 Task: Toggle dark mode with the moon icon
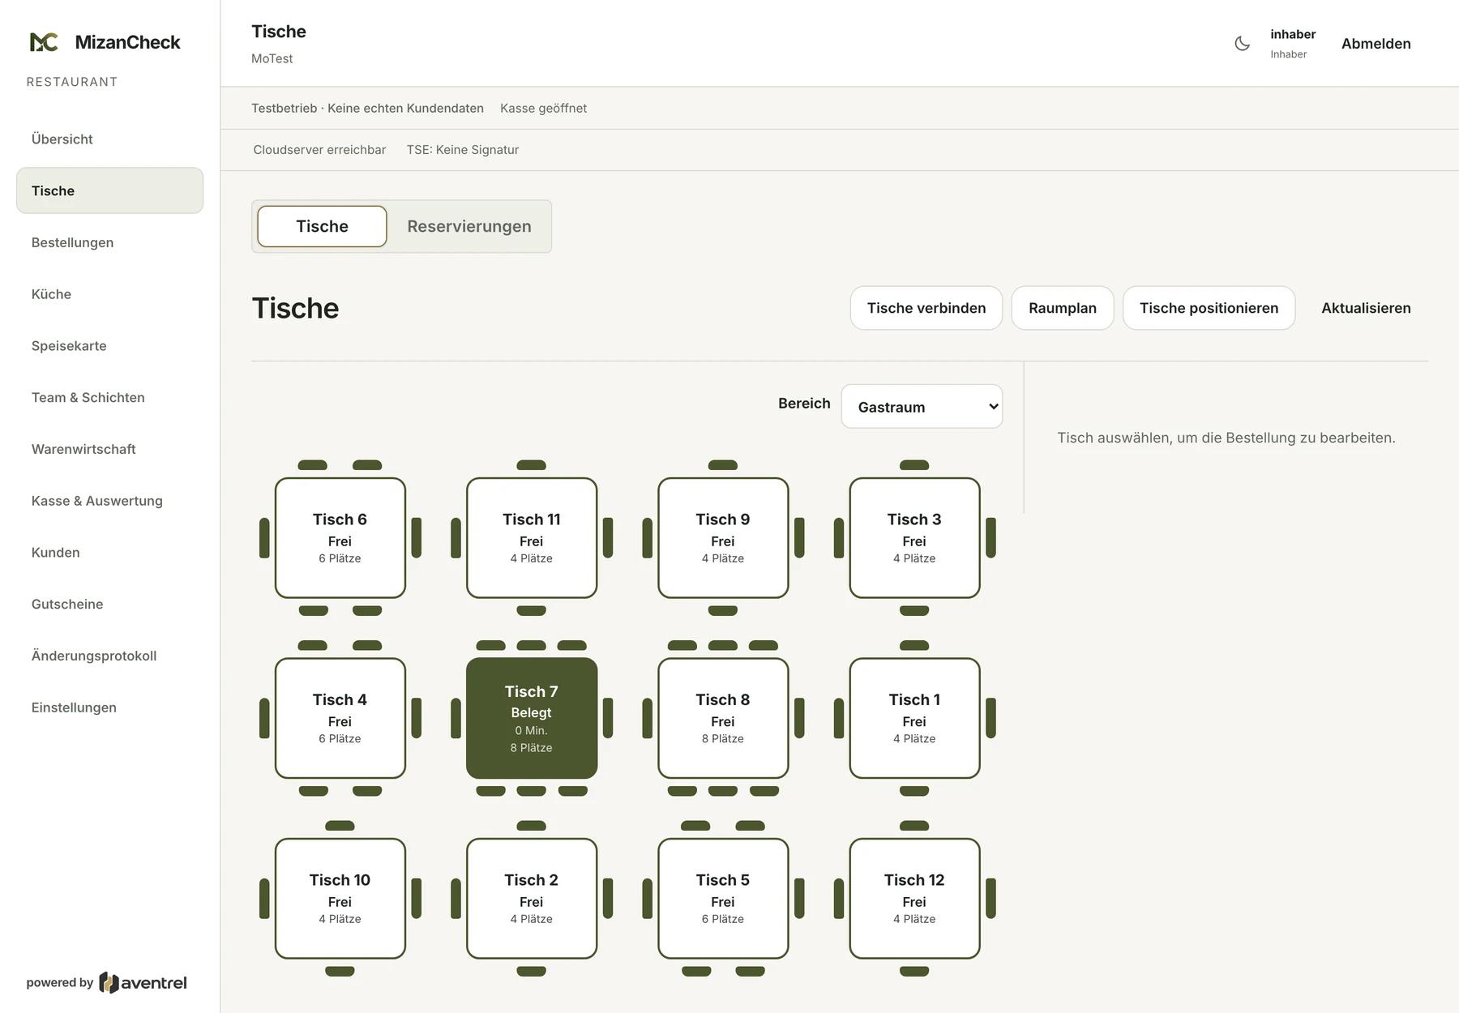tap(1242, 44)
